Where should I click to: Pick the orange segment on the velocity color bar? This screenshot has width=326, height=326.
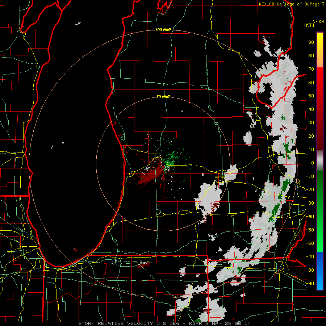[320, 61]
